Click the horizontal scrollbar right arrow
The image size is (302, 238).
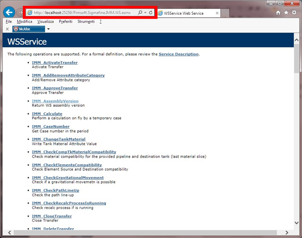[x=287, y=232]
